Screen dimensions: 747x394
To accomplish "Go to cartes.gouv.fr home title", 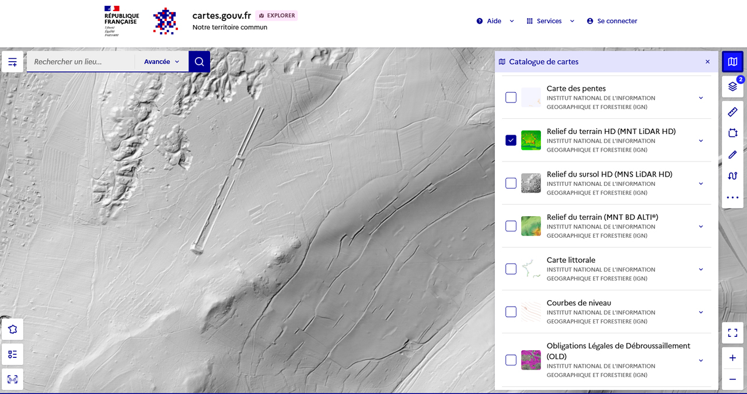I will (222, 16).
